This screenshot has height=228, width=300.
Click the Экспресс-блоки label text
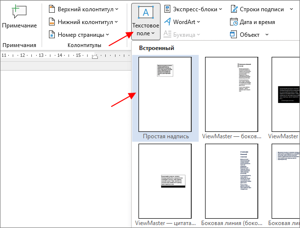pos(195,9)
